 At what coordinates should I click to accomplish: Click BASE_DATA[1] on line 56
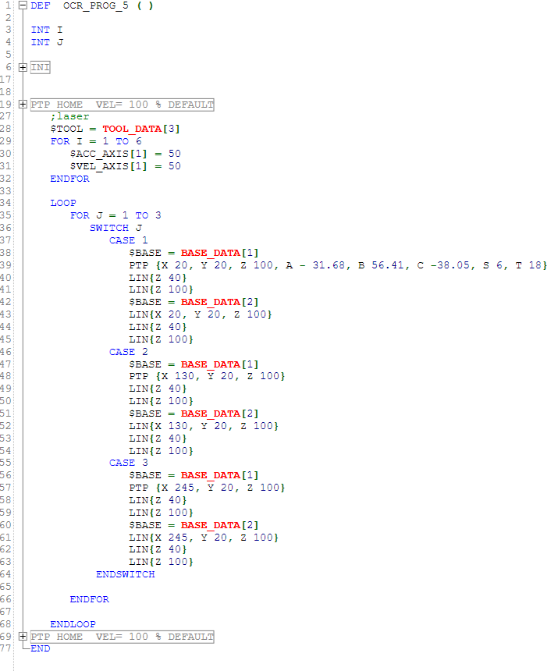pos(219,475)
